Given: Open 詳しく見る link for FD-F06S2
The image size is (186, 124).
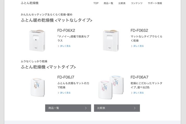Looking at the screenshot, I should 138,46.
